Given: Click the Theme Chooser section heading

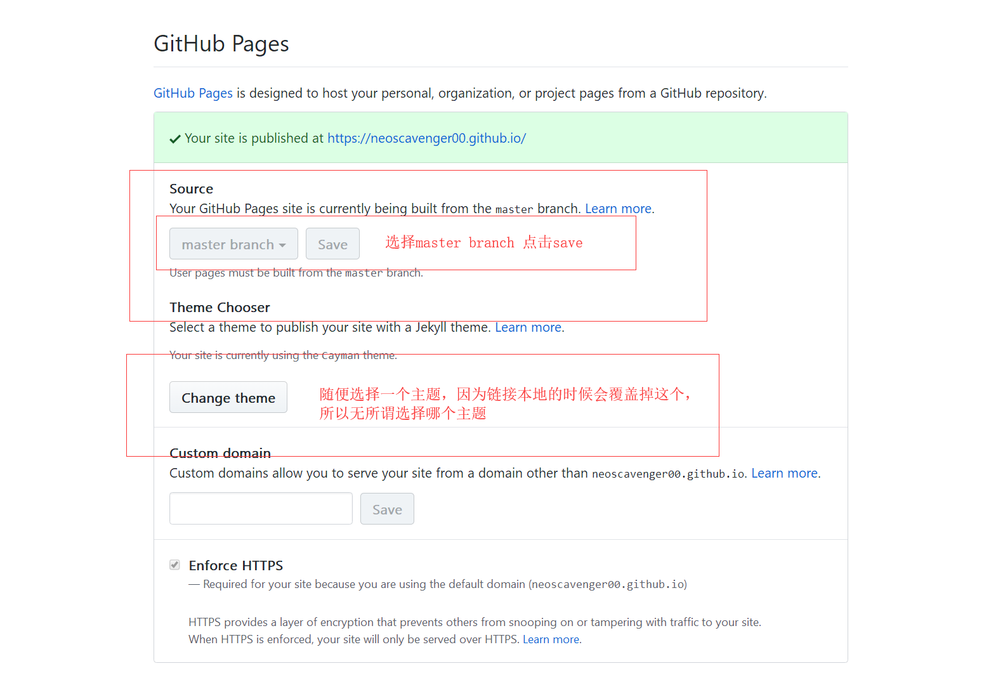Looking at the screenshot, I should point(220,308).
